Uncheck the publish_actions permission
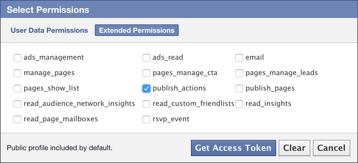Viewport: 358px width, 163px height. [146, 89]
